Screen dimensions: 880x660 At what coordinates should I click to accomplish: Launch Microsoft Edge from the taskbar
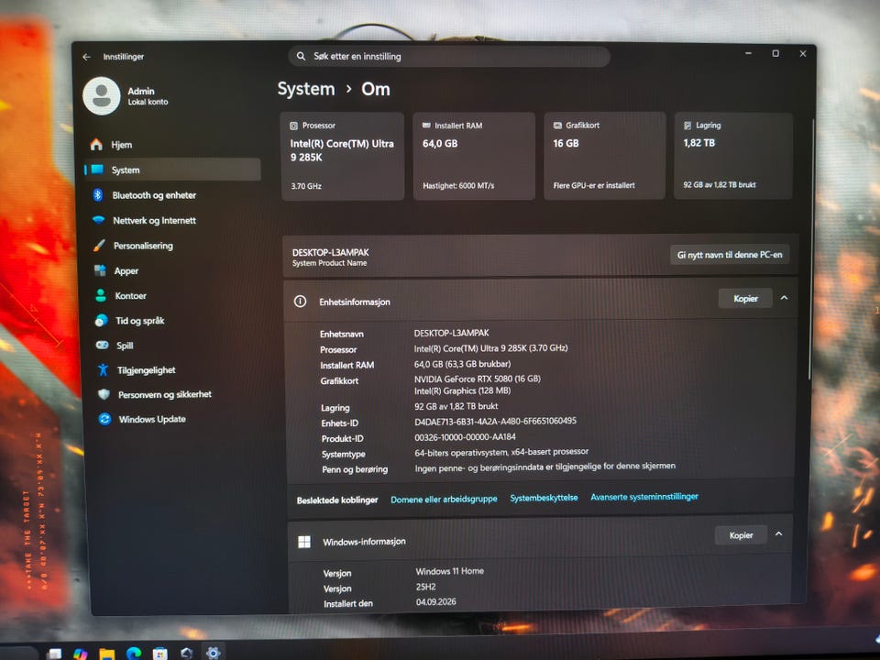coord(134,654)
